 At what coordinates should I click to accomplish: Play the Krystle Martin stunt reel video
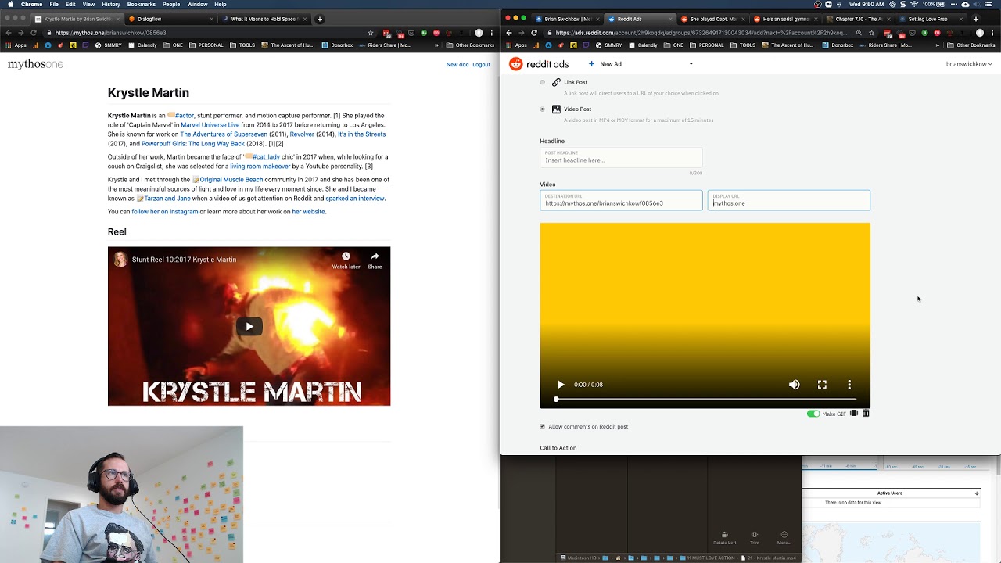249,327
